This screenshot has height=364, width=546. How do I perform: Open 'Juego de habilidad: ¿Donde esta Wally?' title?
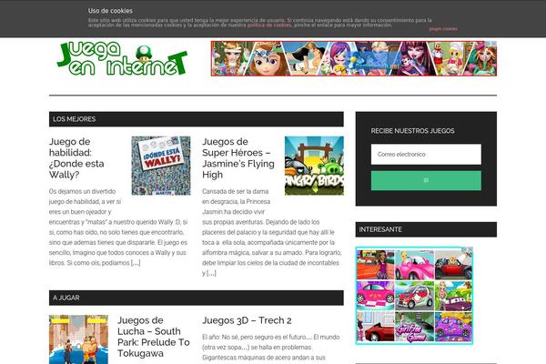click(76, 158)
